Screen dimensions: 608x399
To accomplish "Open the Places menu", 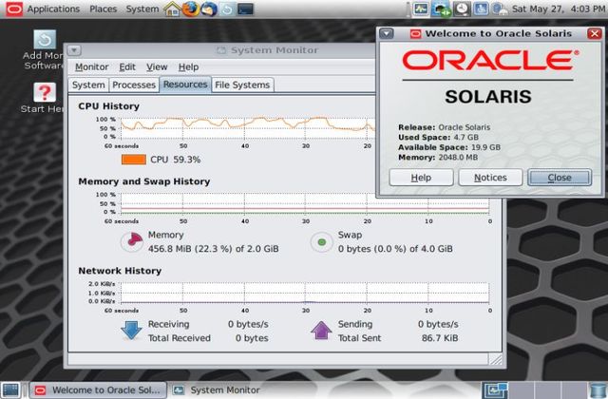I will coord(104,9).
